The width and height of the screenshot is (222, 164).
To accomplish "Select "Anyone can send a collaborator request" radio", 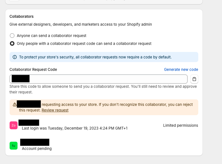I will tap(12, 36).
